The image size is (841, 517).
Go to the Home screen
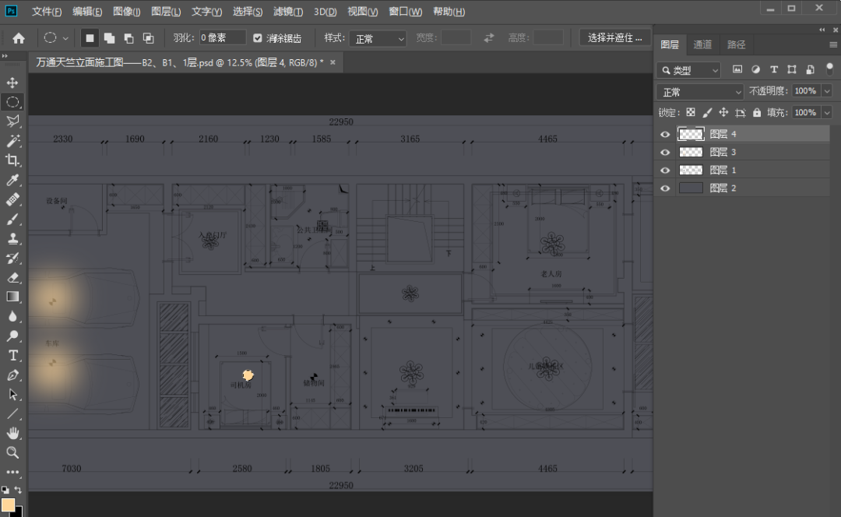tap(19, 38)
